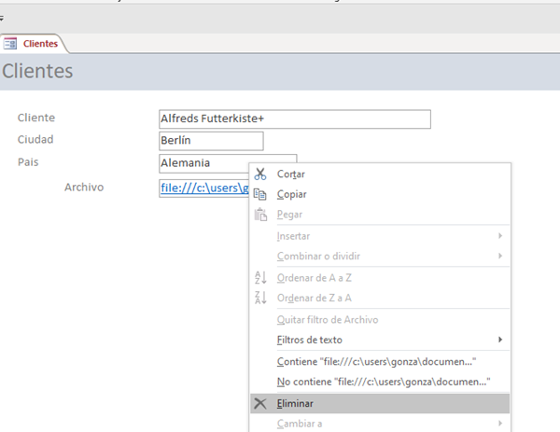Click the Ciudad field containing Berlín
Screen dimensions: 560x432
[211, 141]
